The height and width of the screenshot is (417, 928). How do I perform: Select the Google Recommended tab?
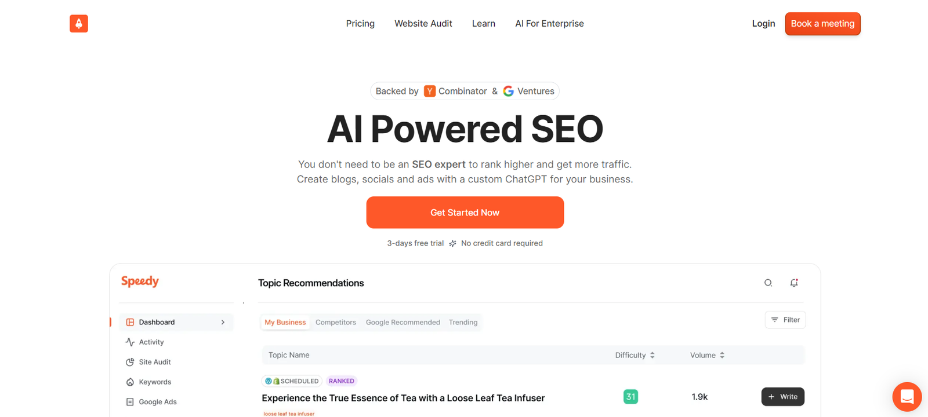[x=403, y=323]
